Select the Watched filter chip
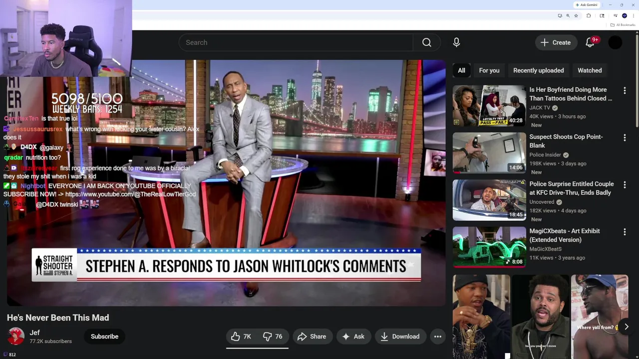The image size is (639, 359). click(x=590, y=70)
